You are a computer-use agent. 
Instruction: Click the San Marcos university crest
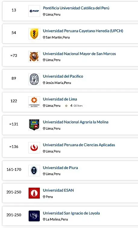[x=34, y=57]
